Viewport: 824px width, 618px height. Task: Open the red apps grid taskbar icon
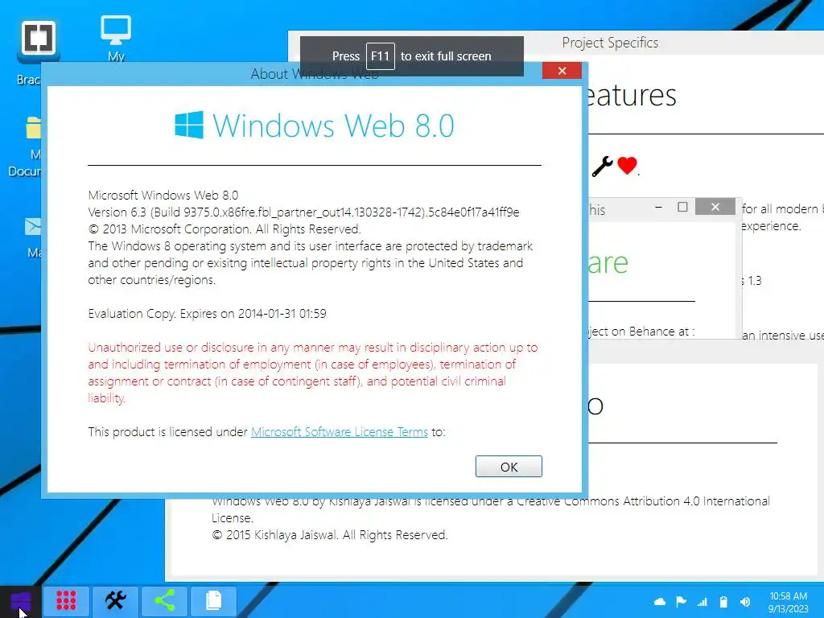pos(66,600)
